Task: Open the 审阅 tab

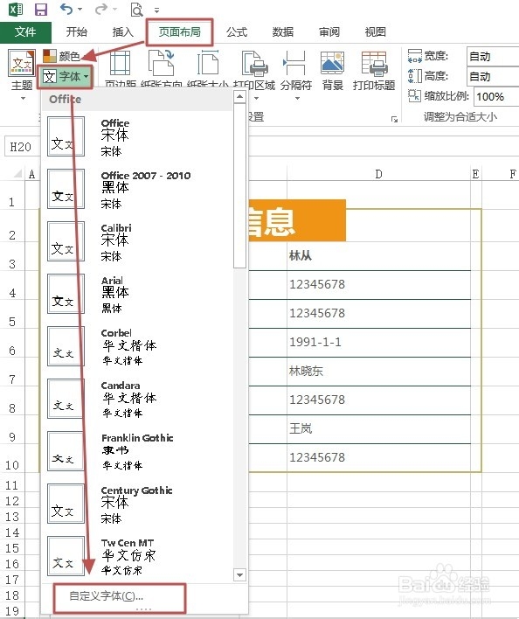Action: pyautogui.click(x=329, y=32)
